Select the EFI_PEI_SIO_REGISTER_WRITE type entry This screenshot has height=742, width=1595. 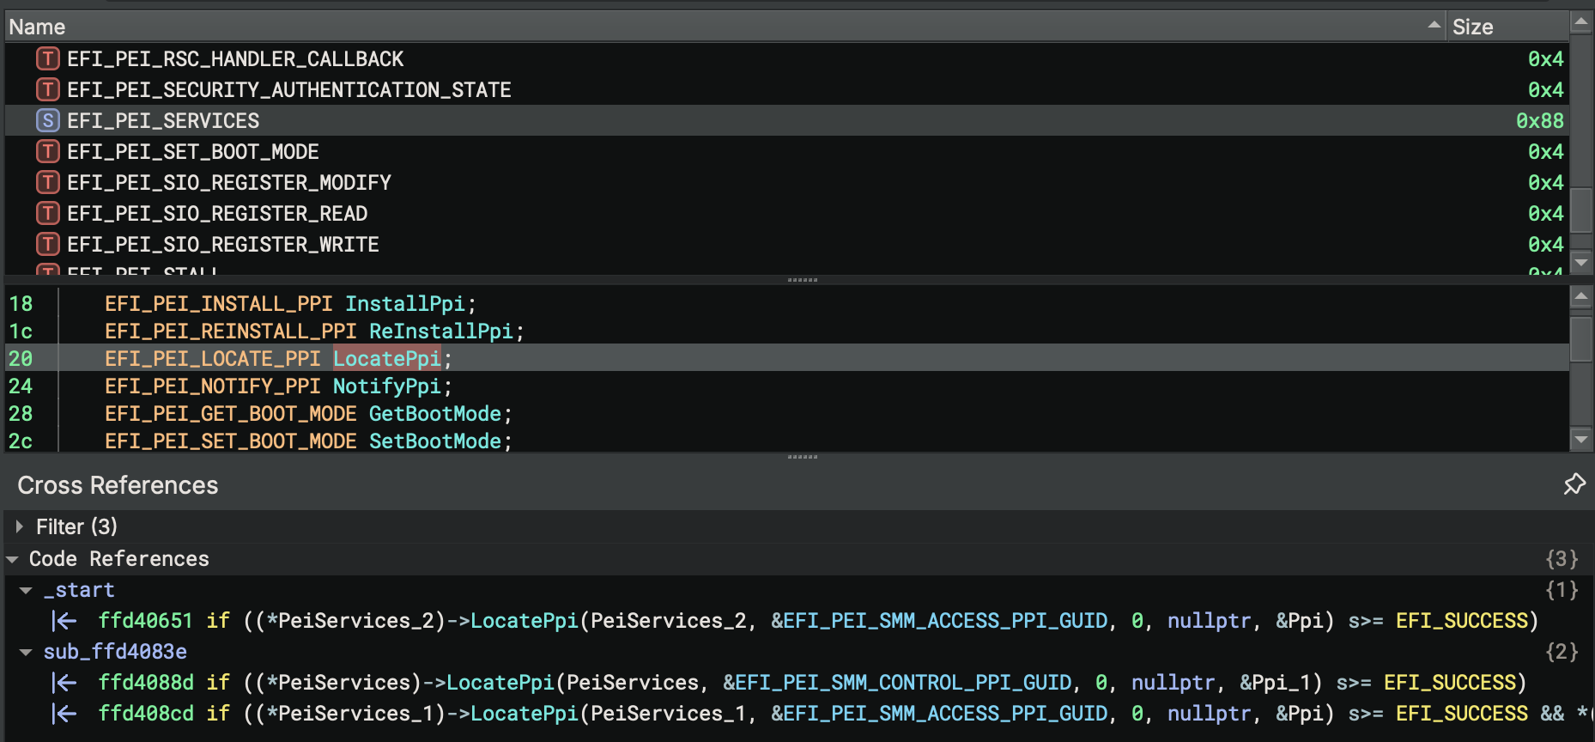tap(222, 245)
